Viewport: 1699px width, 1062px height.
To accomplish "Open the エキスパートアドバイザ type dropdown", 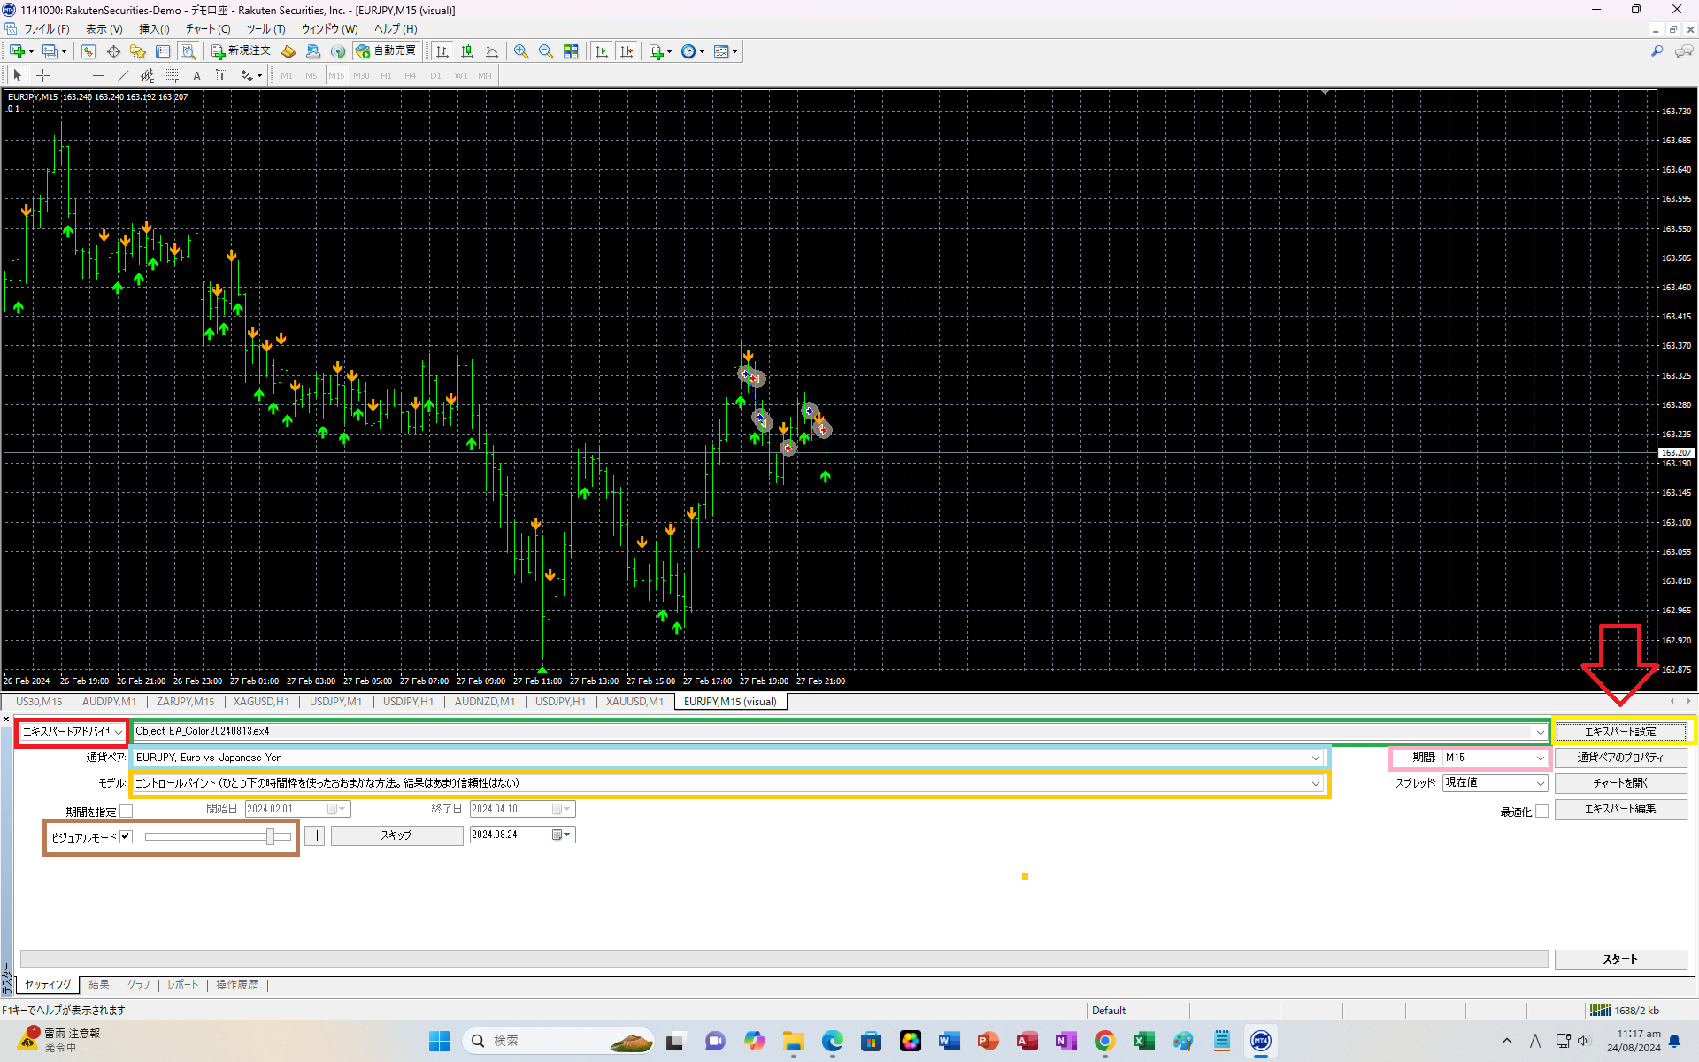I will click(x=72, y=732).
